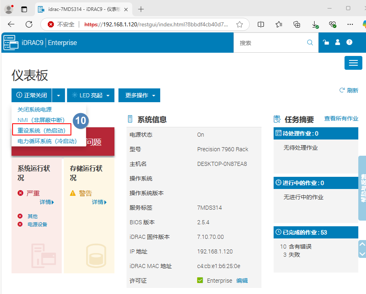Open the LED 亮起 dropdown
This screenshot has height=294, width=366.
tap(90, 95)
